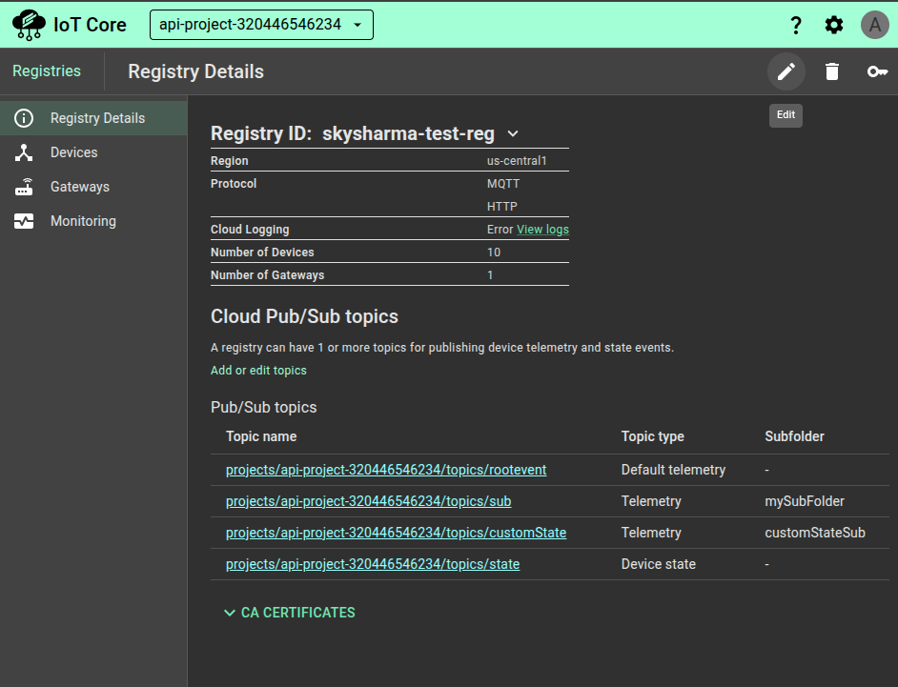Expand the Registry ID chevron dropdown
Viewport: 898px width, 687px height.
click(x=513, y=134)
